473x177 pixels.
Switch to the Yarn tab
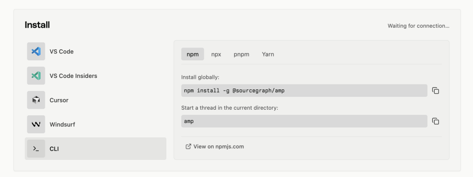pyautogui.click(x=268, y=54)
